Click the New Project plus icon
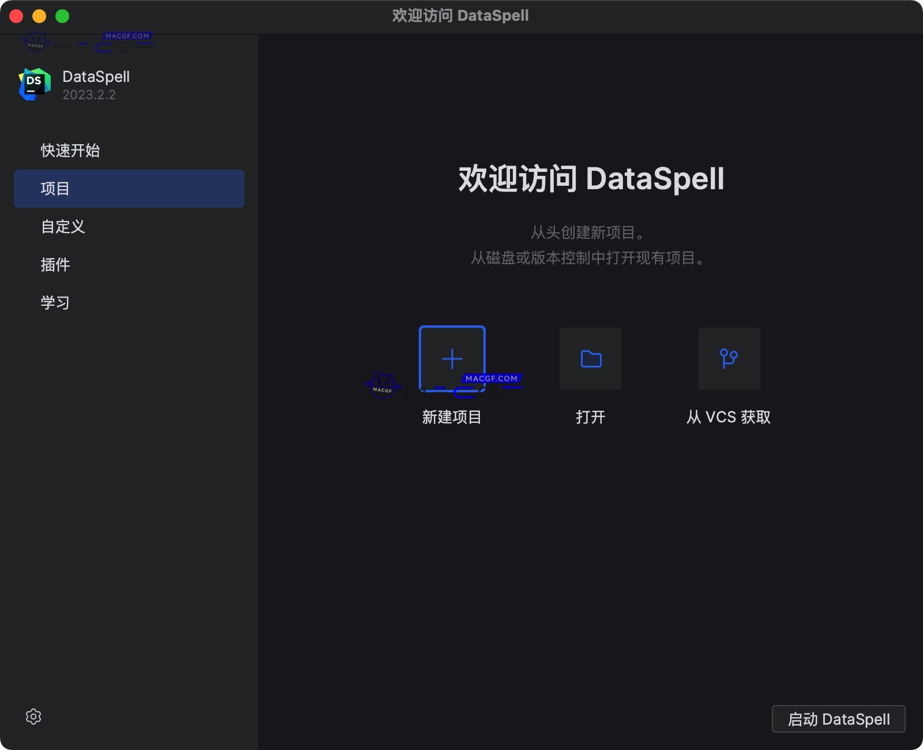Image resolution: width=923 pixels, height=750 pixels. [x=452, y=358]
